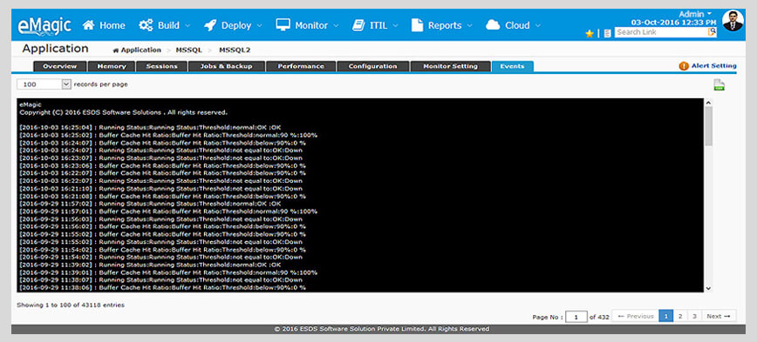Select the Configuration tab
Viewport: 757px width, 342px height.
(x=372, y=66)
